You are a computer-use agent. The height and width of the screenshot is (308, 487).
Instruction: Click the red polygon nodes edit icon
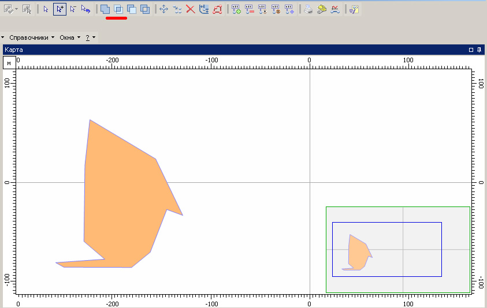click(217, 9)
